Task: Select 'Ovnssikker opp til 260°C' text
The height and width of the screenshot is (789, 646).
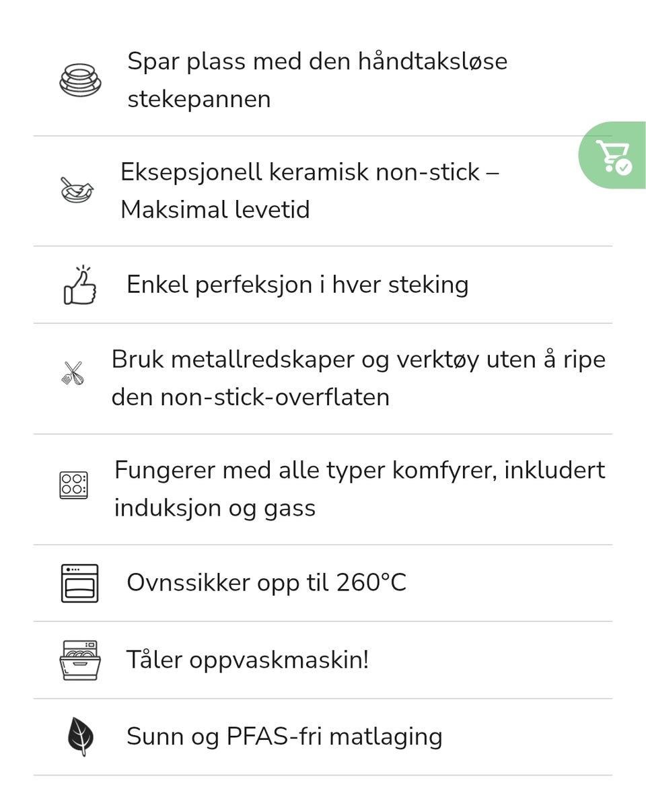Action: click(x=266, y=583)
